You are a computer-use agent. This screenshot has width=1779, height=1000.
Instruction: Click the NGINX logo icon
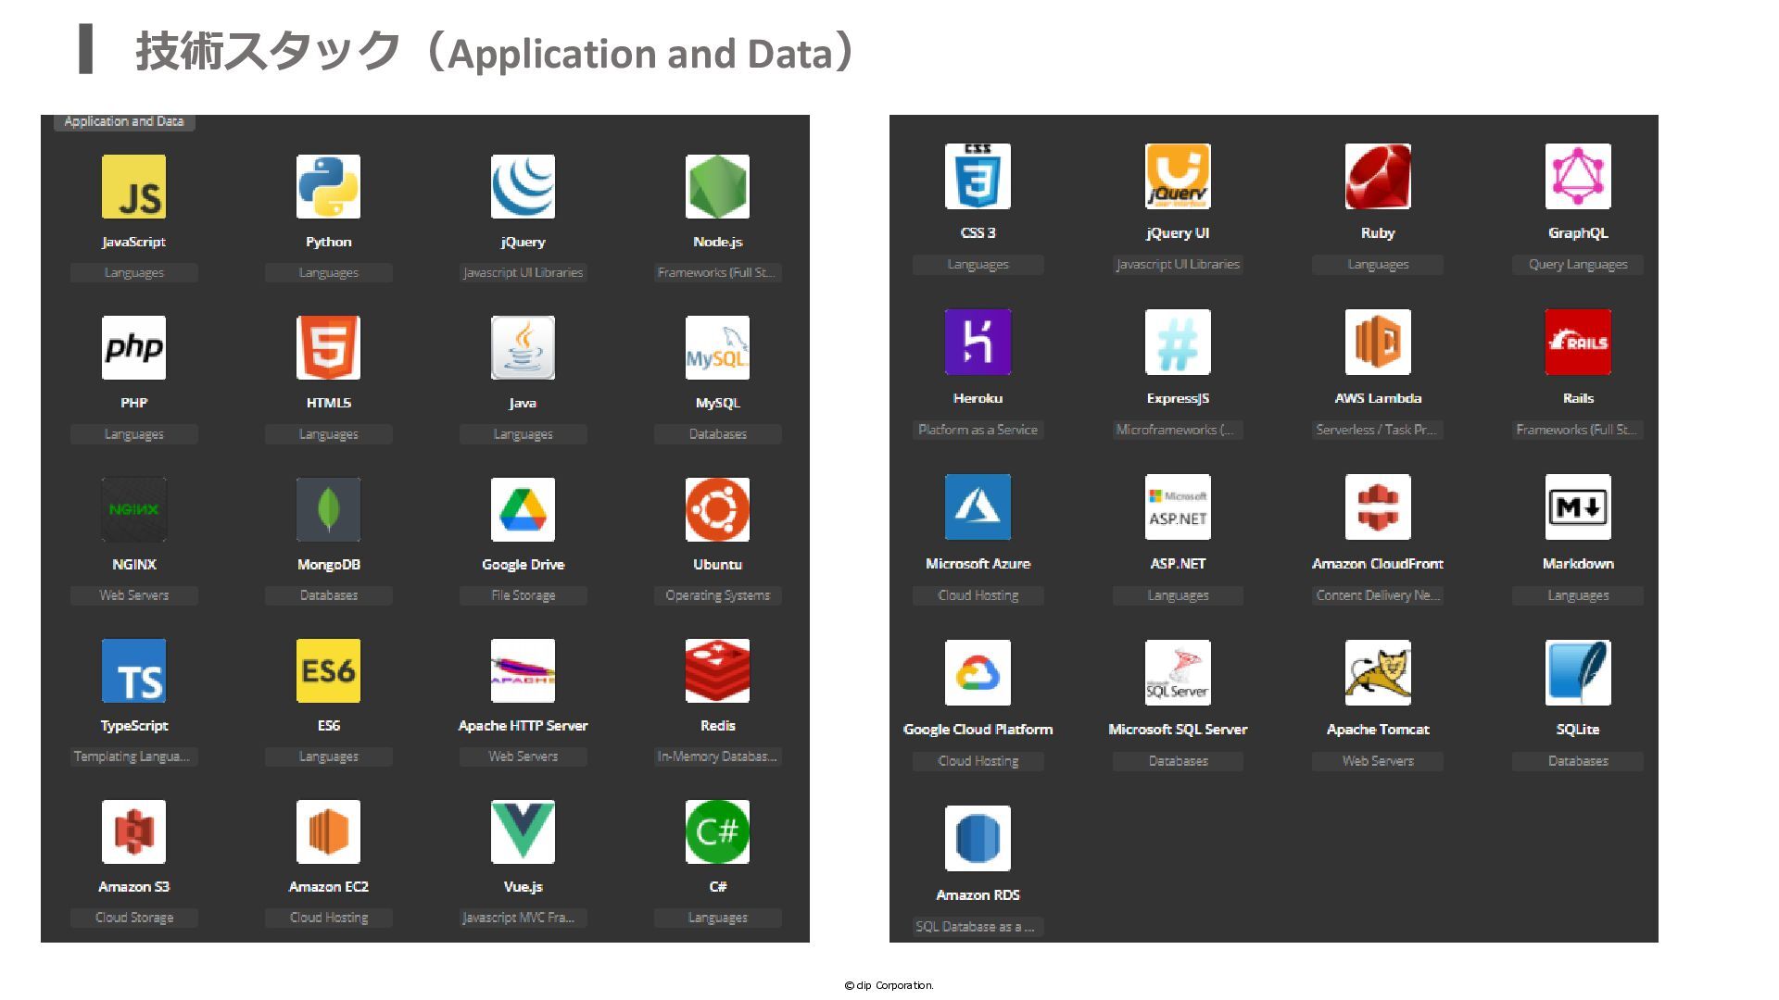tap(133, 509)
